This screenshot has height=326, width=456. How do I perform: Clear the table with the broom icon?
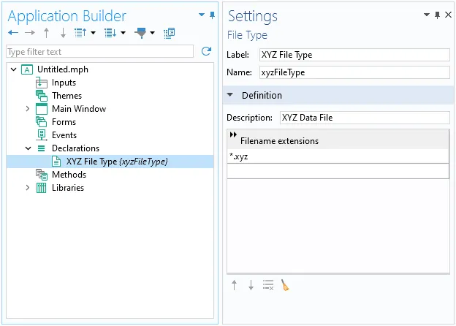click(285, 286)
